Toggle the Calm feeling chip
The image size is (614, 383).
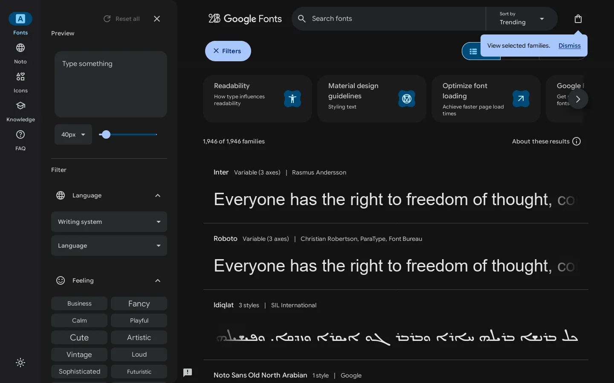tap(79, 320)
